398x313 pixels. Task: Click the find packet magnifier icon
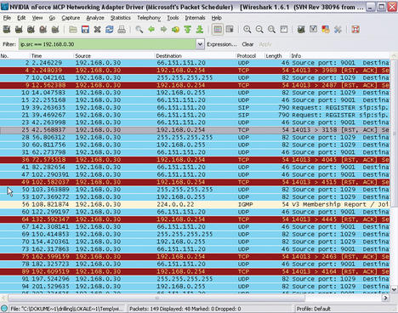pyautogui.click(x=139, y=30)
